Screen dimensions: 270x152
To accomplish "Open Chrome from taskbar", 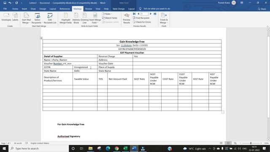I will coord(116,148).
